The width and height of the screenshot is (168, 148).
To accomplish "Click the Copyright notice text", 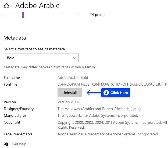I will tap(112, 125).
